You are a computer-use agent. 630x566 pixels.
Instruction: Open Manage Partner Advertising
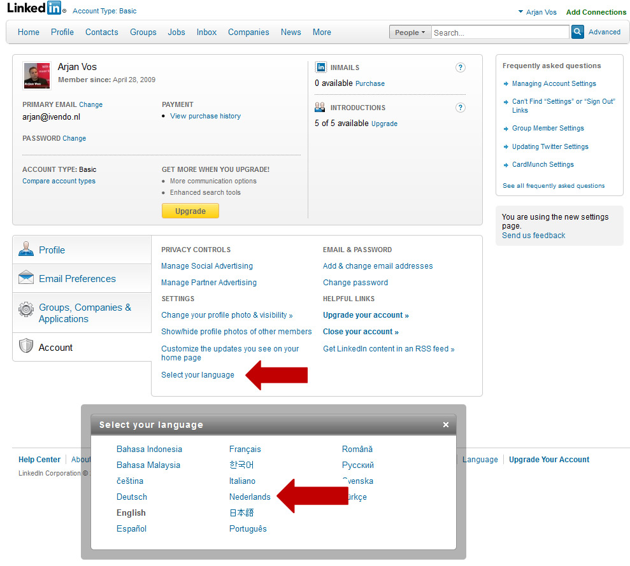209,283
